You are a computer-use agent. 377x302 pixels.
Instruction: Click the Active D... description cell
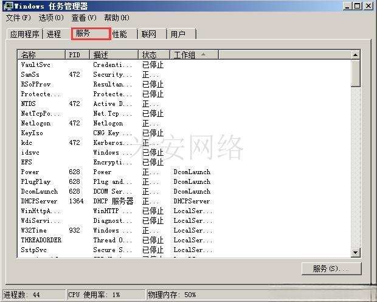tap(112, 104)
